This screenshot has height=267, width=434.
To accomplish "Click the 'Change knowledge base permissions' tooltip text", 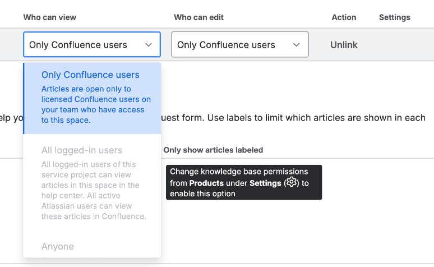I will pos(239,172).
